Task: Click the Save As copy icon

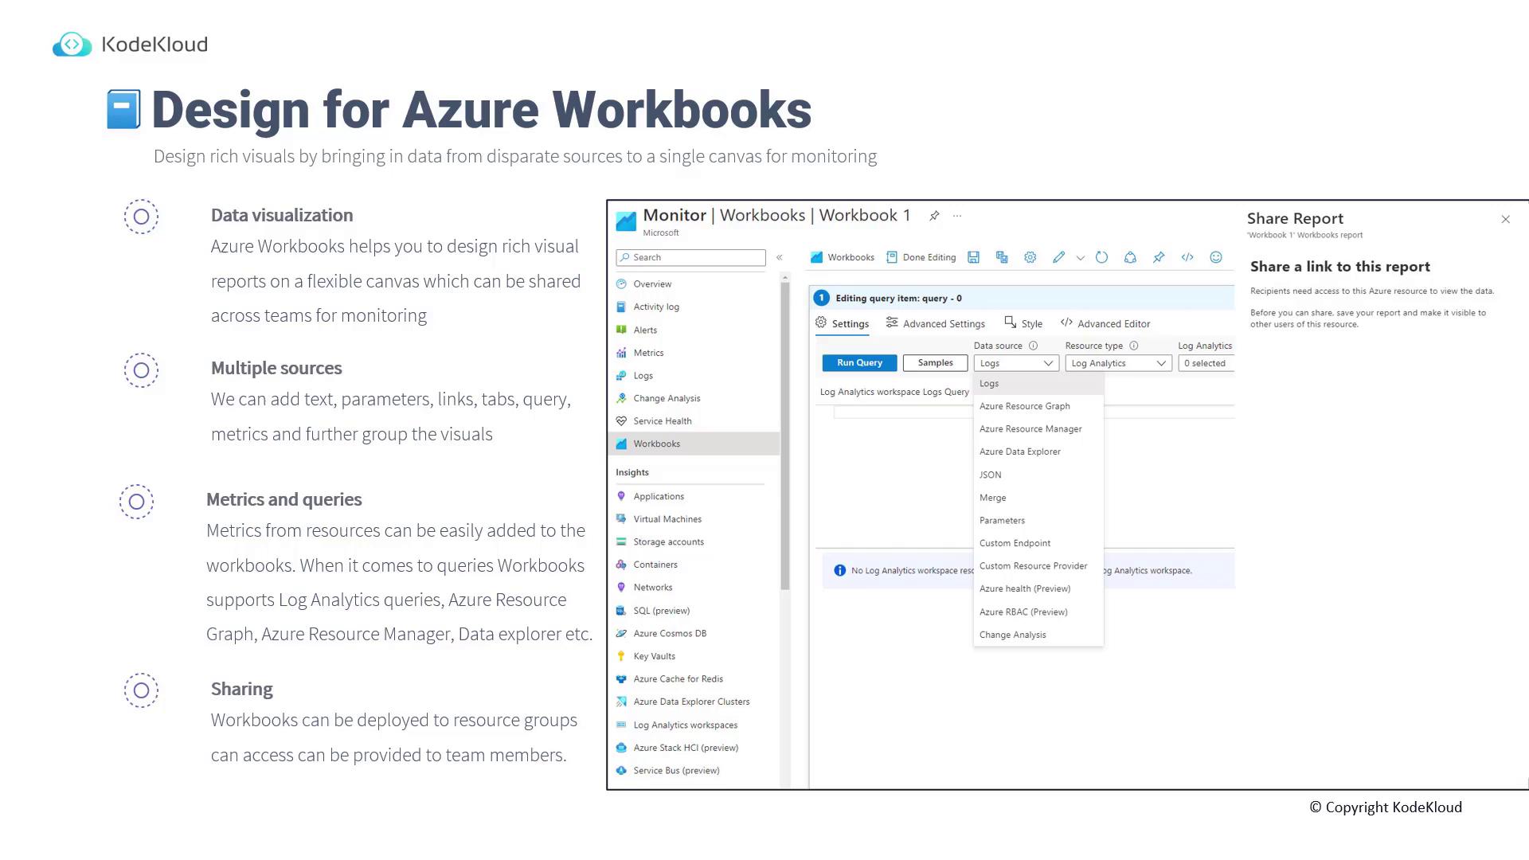Action: click(x=1002, y=257)
